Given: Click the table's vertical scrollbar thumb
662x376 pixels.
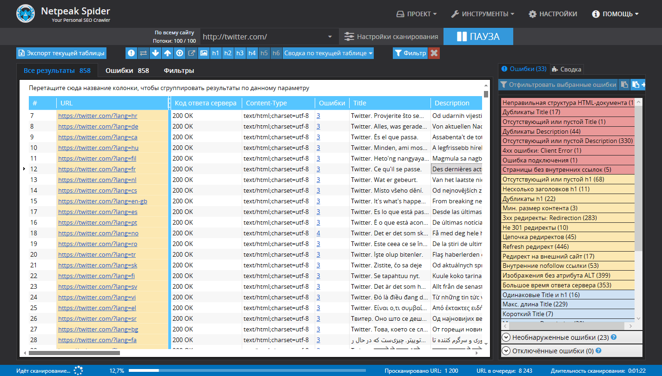Looking at the screenshot, I should [486, 94].
